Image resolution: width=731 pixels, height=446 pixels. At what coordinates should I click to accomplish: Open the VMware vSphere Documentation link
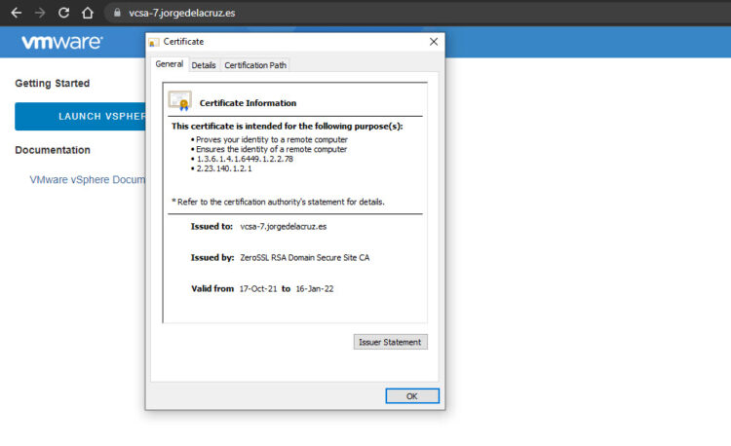pyautogui.click(x=88, y=180)
